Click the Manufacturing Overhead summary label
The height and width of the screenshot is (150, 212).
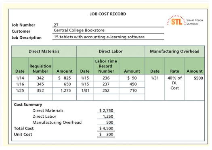(x=57, y=122)
